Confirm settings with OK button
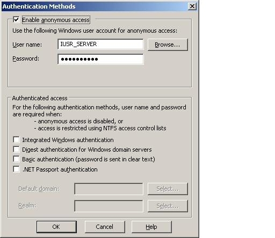Viewport: 275px width, 238px height. click(x=56, y=227)
